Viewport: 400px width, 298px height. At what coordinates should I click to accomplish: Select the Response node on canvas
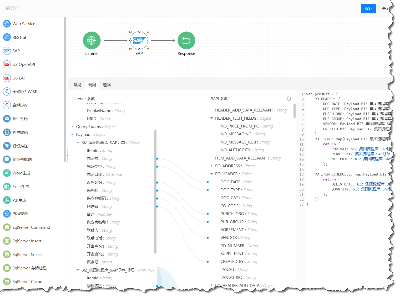[186, 40]
